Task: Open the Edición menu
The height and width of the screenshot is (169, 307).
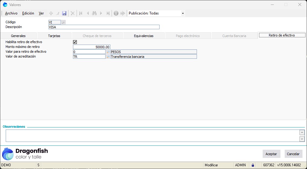Action: 28,13
